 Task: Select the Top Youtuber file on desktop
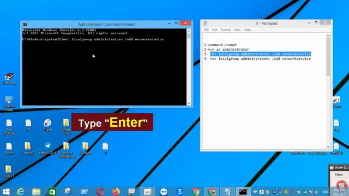pyautogui.click(x=9, y=127)
